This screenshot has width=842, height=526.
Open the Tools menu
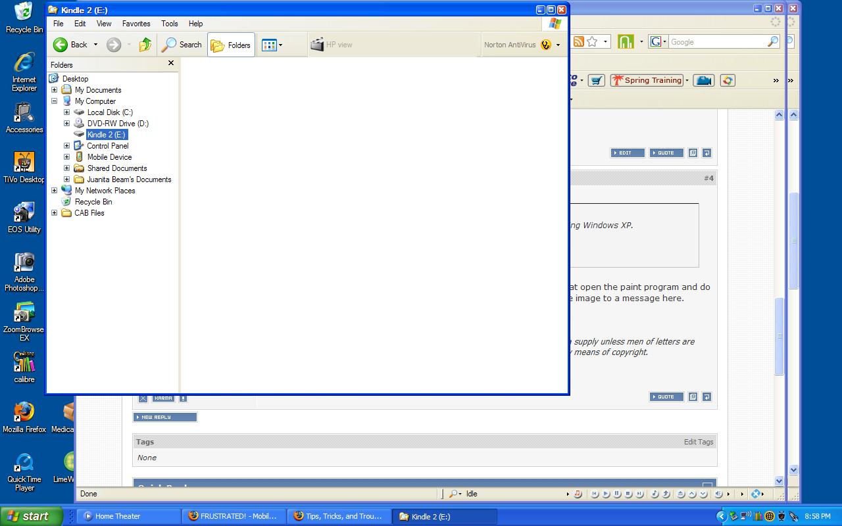pos(170,24)
